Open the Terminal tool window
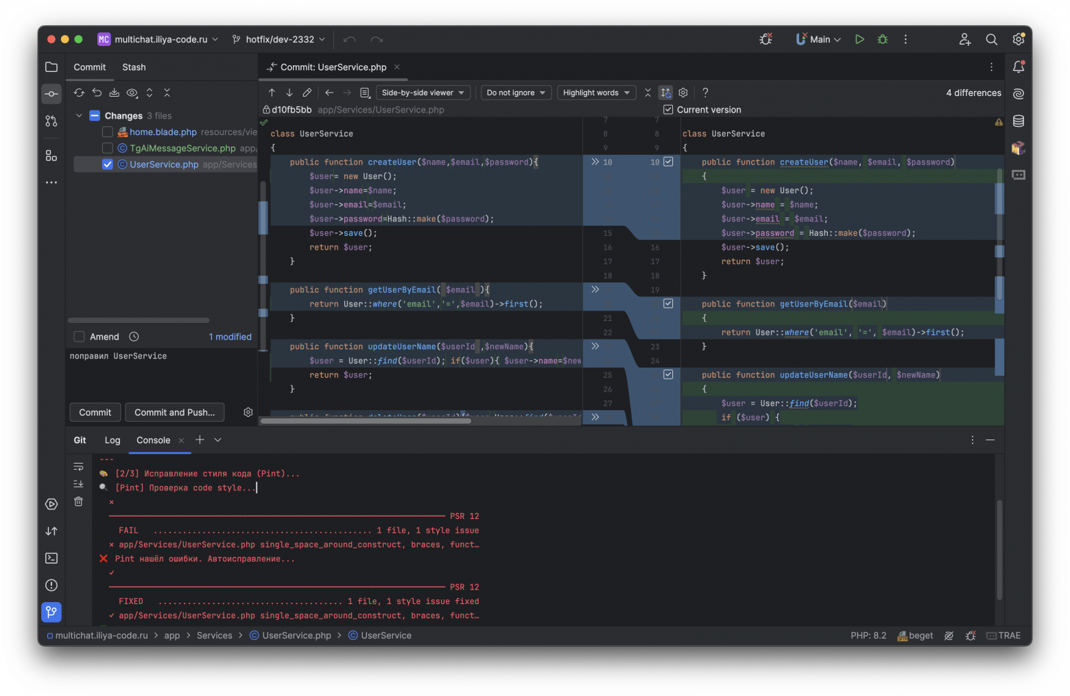 (x=51, y=558)
